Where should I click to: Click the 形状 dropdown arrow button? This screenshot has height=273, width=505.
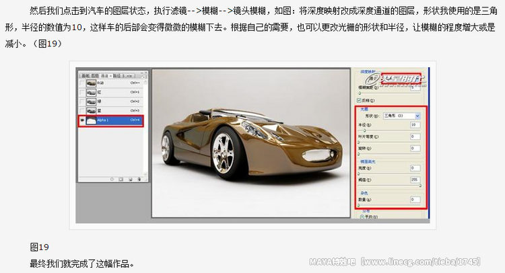tap(417, 116)
